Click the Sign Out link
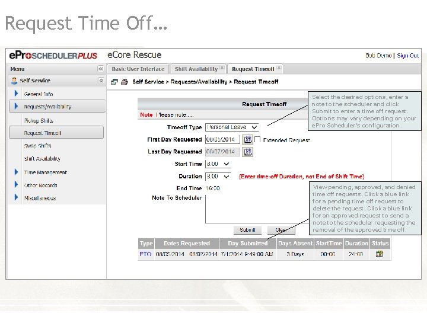 (x=407, y=56)
